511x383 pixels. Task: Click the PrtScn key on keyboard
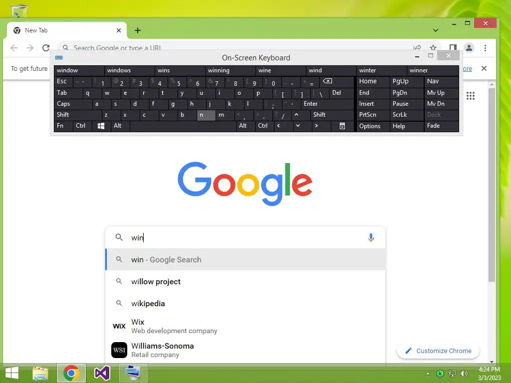click(373, 115)
